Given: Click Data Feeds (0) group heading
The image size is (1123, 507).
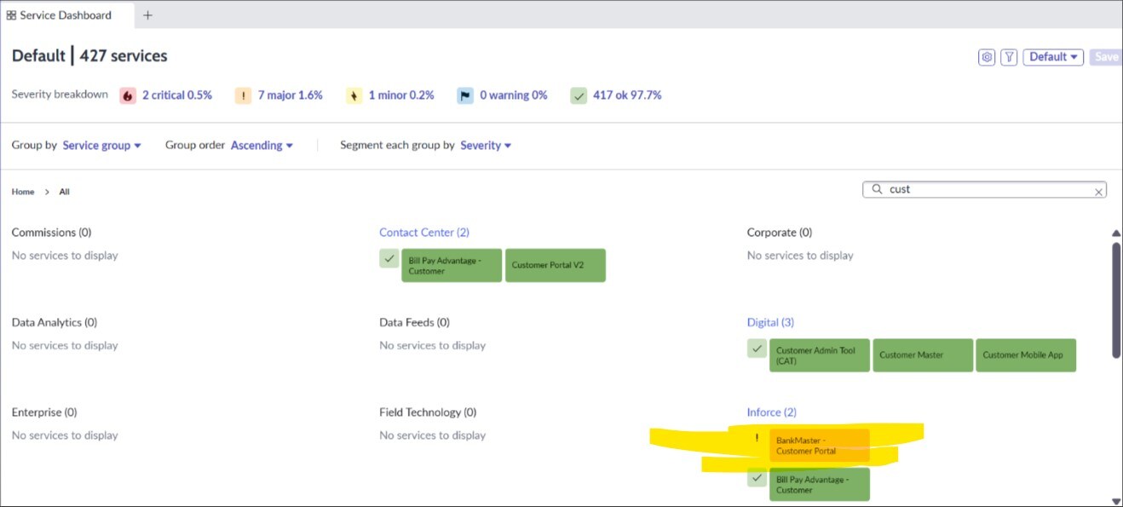Looking at the screenshot, I should (x=415, y=322).
